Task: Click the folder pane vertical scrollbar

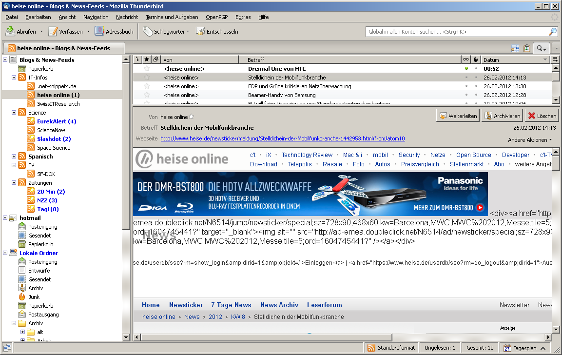Action: (x=126, y=146)
